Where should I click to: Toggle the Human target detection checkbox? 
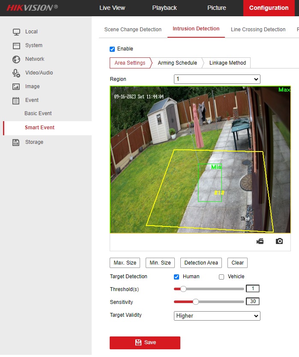click(176, 277)
